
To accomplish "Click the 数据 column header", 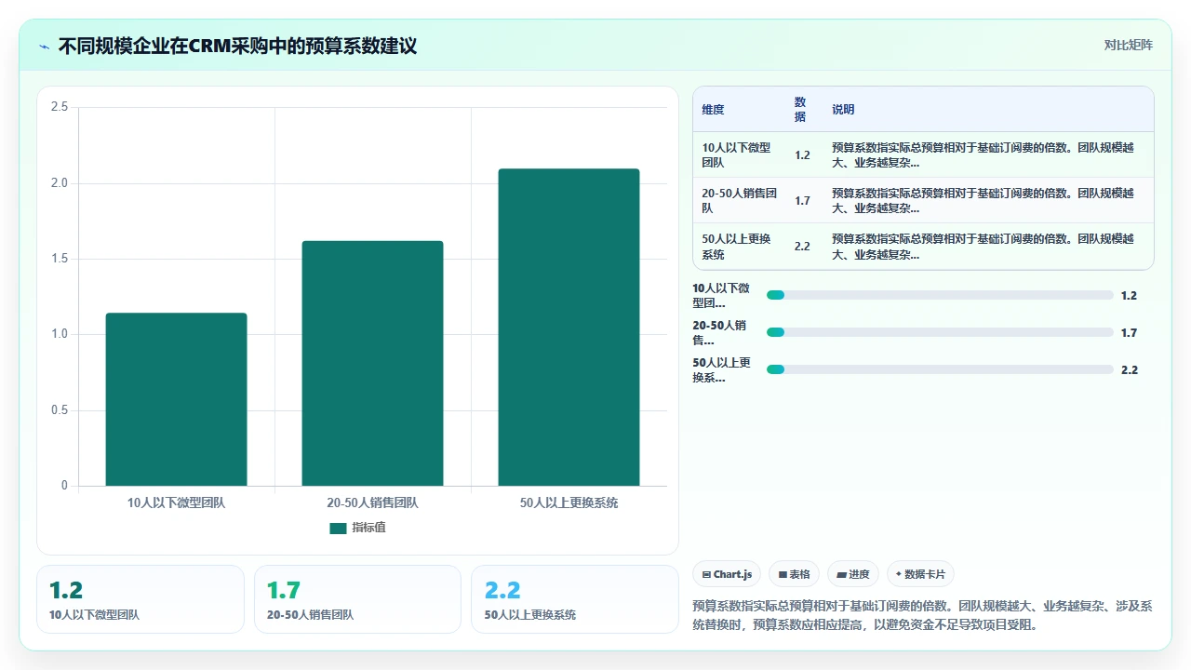I will [x=800, y=109].
